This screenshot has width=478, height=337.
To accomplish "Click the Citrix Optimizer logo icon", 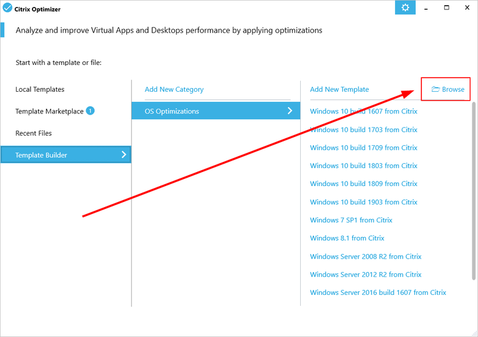I will (7, 8).
